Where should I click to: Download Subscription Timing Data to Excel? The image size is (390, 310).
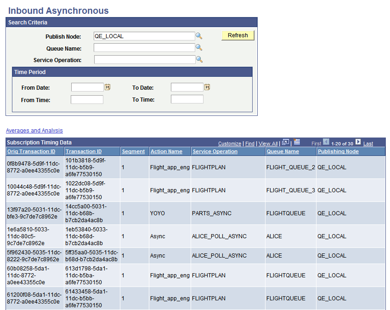(x=296, y=142)
